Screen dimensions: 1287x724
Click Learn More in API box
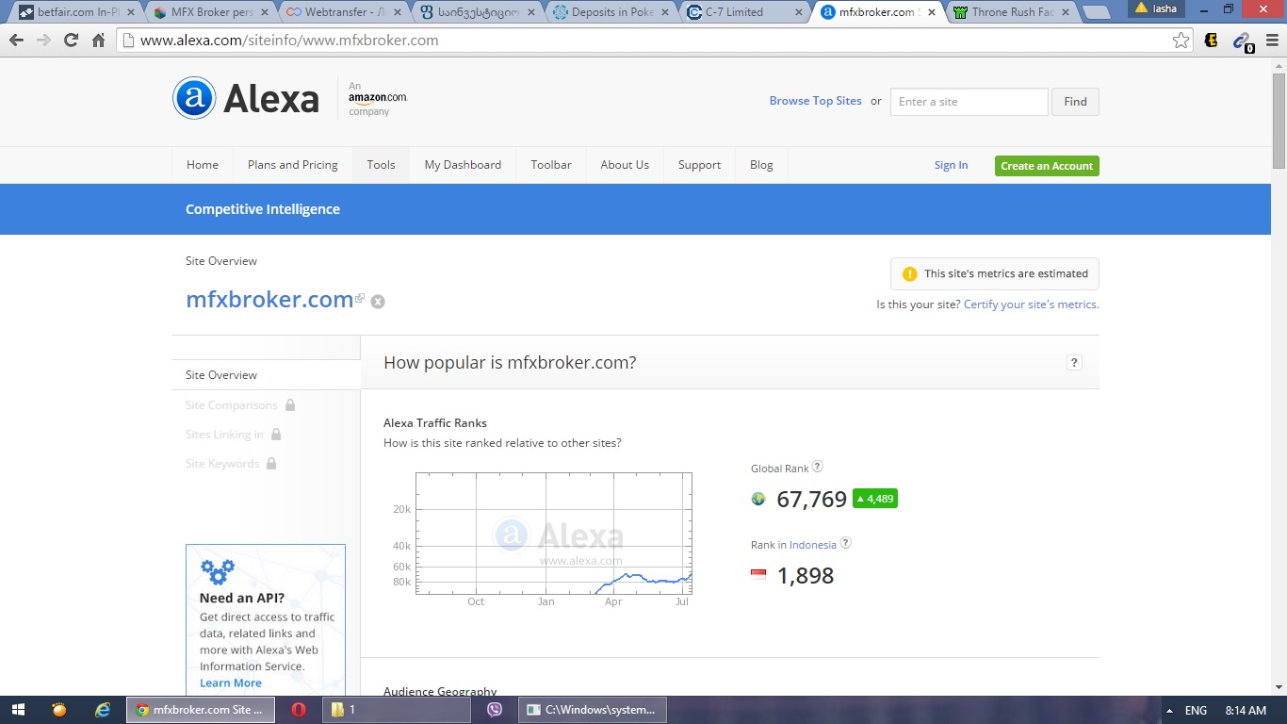coord(230,683)
